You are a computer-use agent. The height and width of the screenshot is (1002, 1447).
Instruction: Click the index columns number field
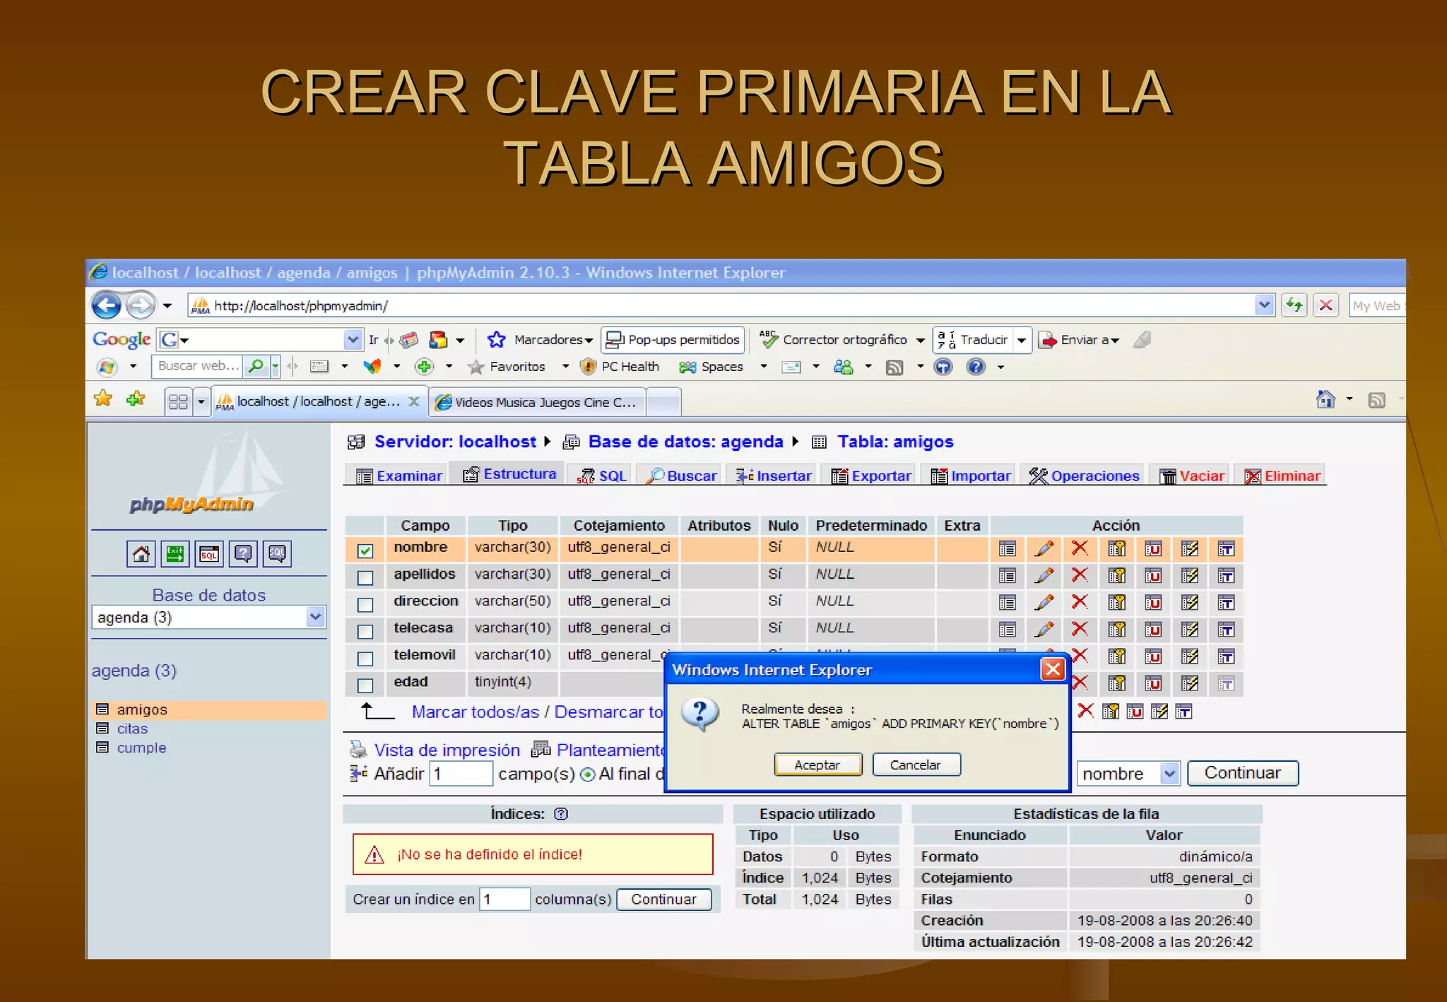tap(504, 899)
